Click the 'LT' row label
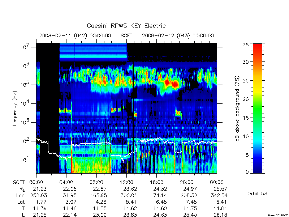This screenshot has height=217, width=289. pyautogui.click(x=22, y=209)
